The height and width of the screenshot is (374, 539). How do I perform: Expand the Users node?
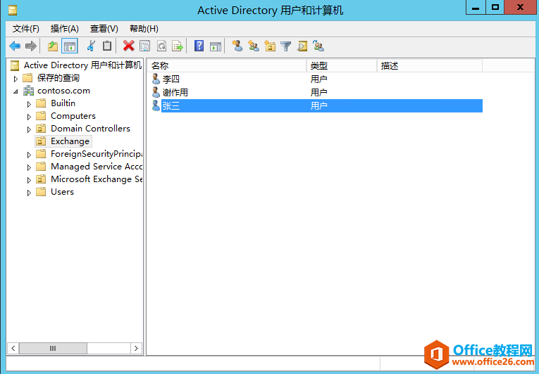(29, 193)
